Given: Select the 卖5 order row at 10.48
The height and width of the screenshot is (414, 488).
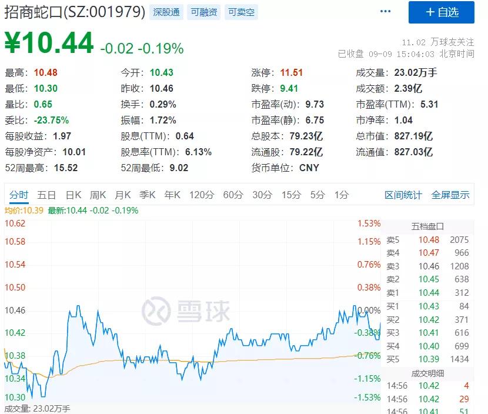Looking at the screenshot, I should 427,240.
